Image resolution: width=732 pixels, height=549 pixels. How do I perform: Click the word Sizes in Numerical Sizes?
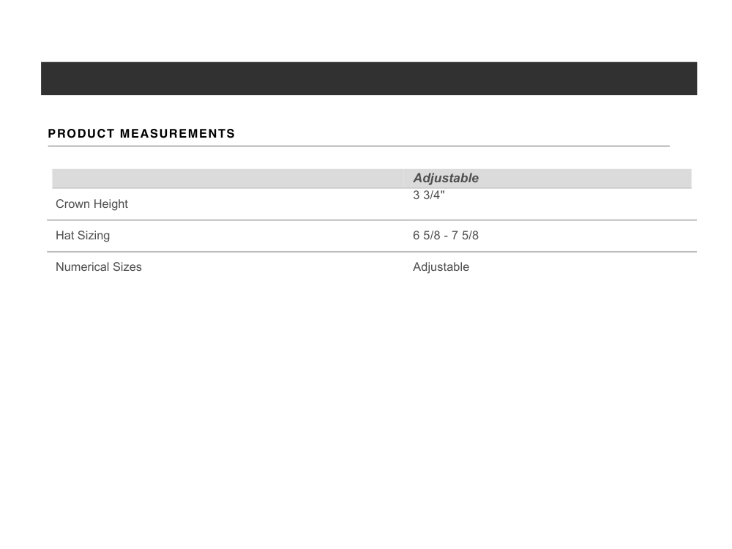click(127, 267)
